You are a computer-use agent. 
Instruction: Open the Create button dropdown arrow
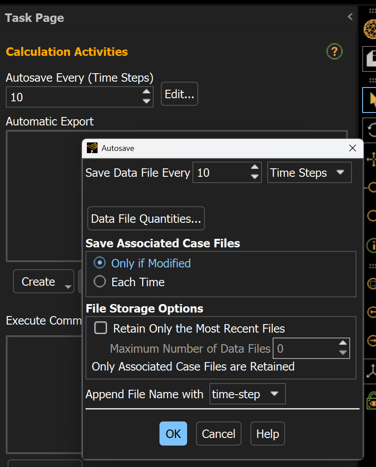click(68, 286)
